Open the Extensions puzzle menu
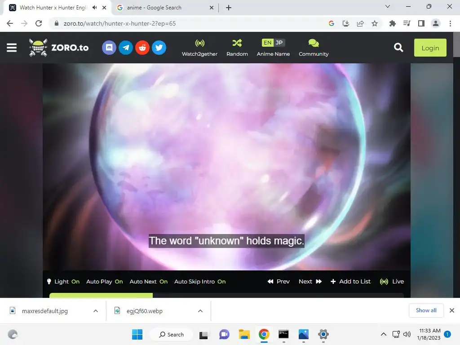The height and width of the screenshot is (345, 460). 393,23
